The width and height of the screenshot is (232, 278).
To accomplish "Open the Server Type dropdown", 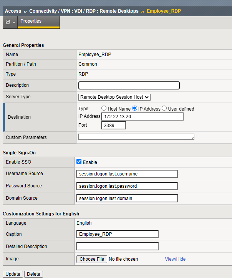I will coord(114,97).
